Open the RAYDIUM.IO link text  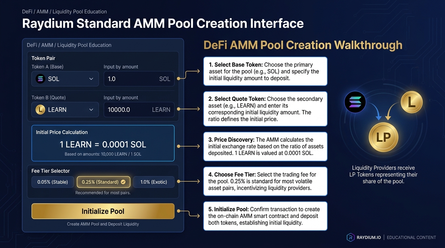(369, 237)
